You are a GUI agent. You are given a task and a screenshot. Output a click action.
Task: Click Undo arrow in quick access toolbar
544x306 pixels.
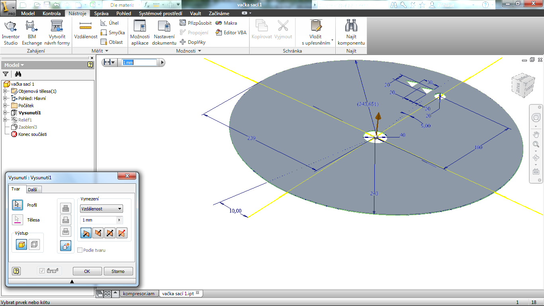coord(56,5)
